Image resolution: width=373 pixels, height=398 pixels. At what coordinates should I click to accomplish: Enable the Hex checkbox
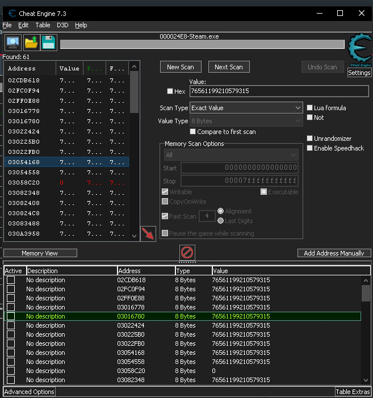click(x=170, y=91)
